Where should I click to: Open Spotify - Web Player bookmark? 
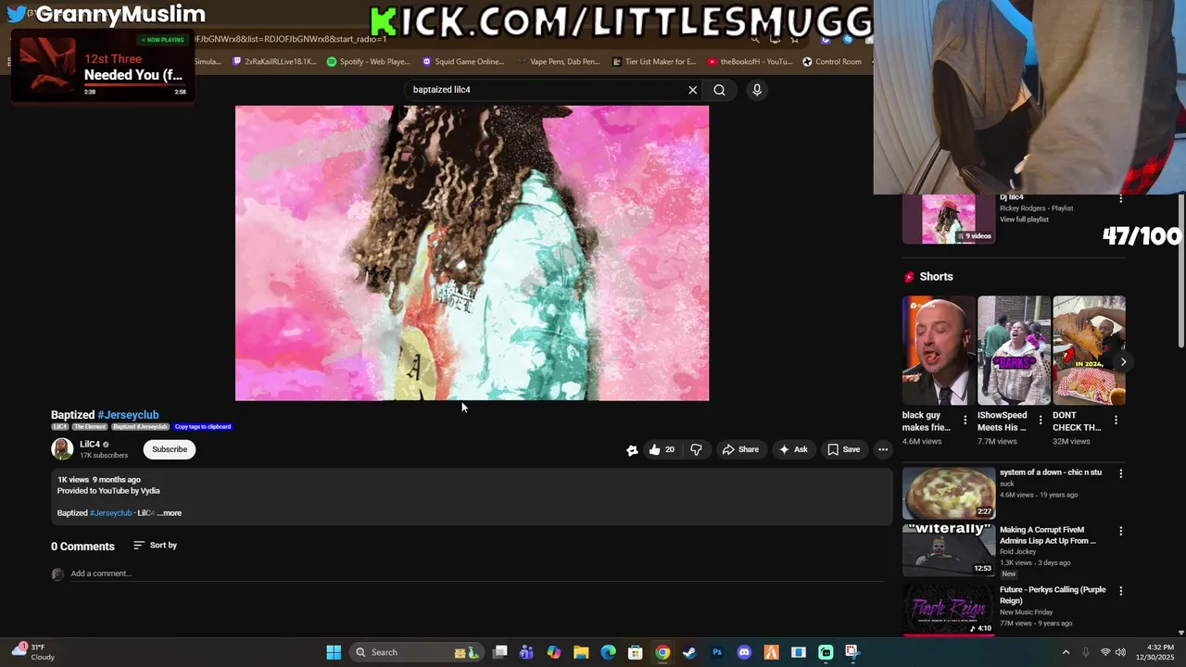pyautogui.click(x=368, y=62)
